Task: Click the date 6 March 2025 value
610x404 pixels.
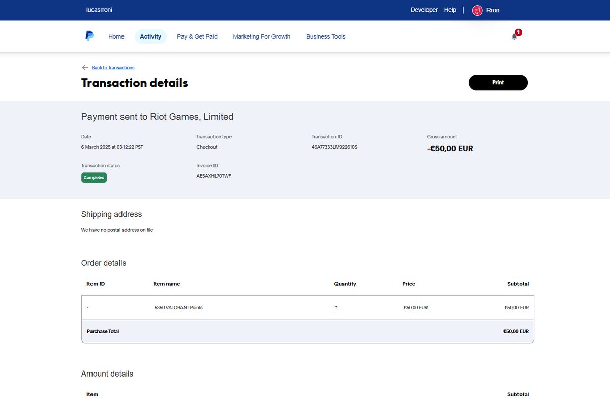Action: 112,147
